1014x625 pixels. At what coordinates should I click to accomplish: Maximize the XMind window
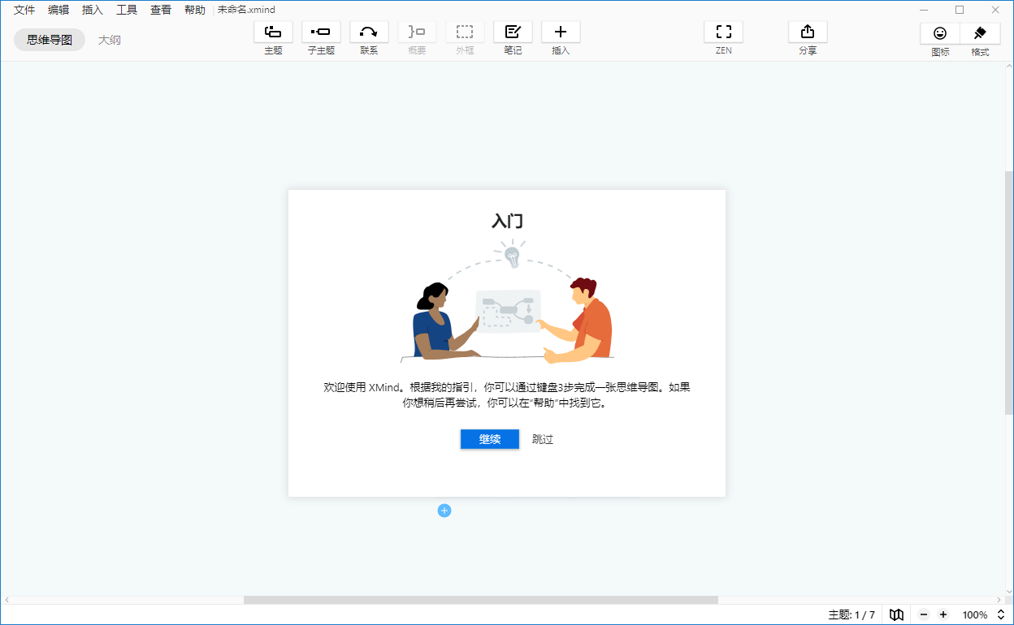click(x=960, y=10)
